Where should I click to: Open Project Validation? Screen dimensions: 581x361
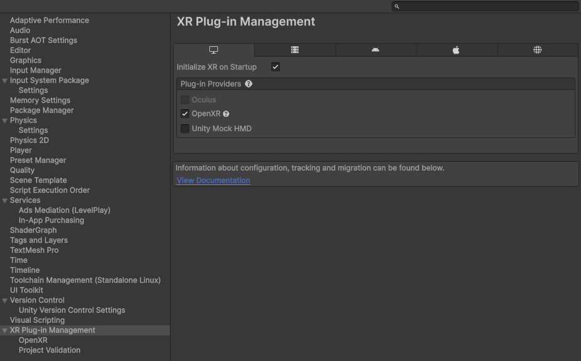pos(49,350)
